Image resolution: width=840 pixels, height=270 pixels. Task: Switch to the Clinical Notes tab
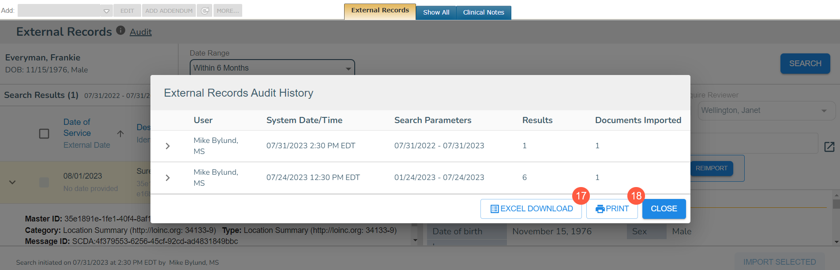pos(483,12)
